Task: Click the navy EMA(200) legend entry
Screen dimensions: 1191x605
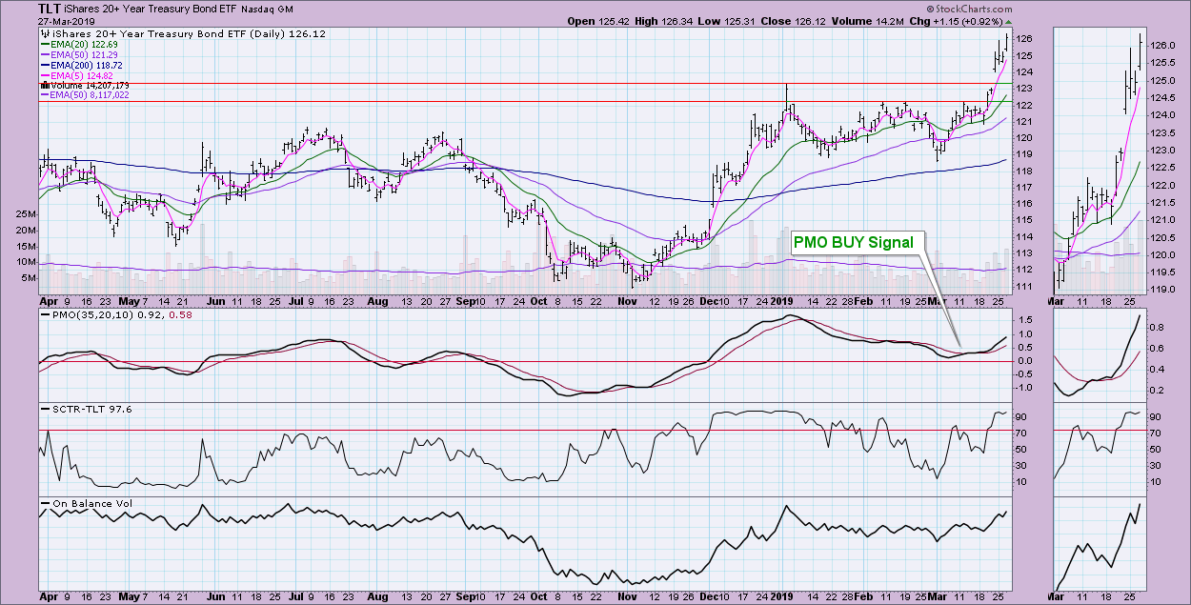Action: pyautogui.click(x=84, y=64)
